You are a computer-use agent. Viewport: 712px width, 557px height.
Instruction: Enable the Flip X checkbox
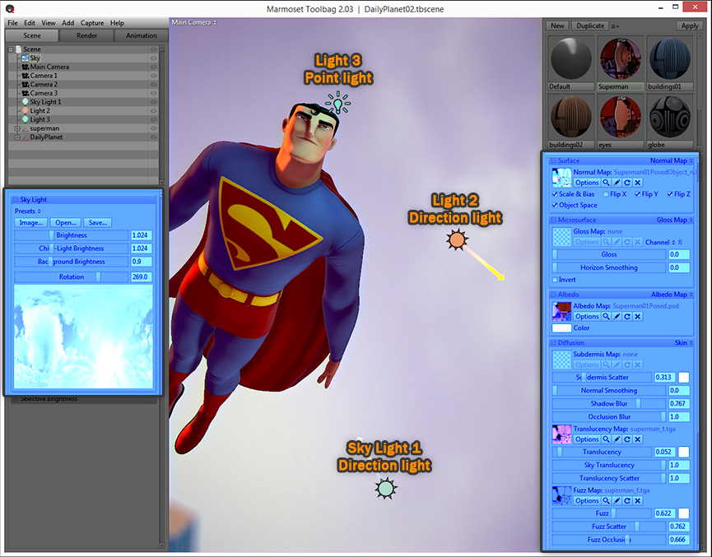click(x=606, y=194)
